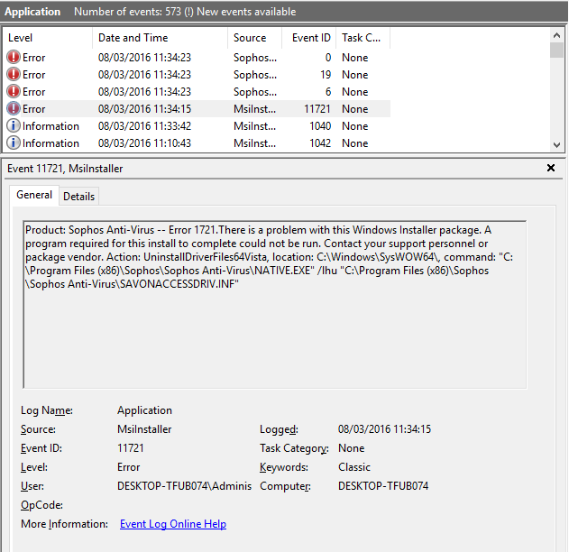Click the Event 11721, MsiInstaller pane title

pyautogui.click(x=65, y=169)
